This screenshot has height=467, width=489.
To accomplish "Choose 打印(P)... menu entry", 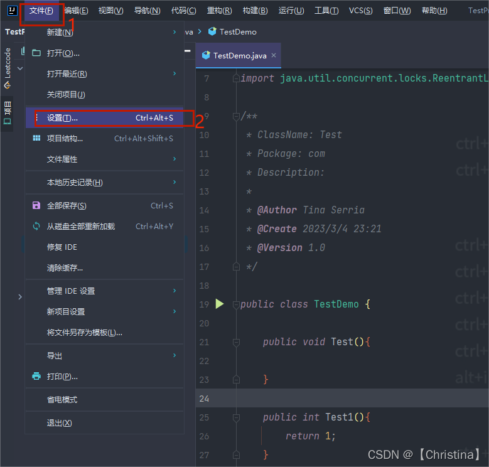I will (x=104, y=376).
